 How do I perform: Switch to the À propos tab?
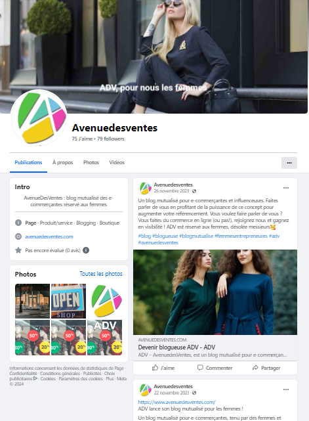pos(62,162)
